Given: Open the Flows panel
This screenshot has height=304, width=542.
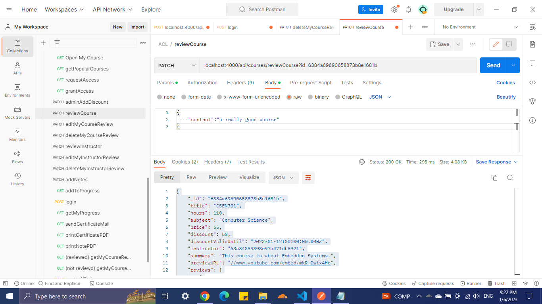Looking at the screenshot, I should (x=17, y=156).
